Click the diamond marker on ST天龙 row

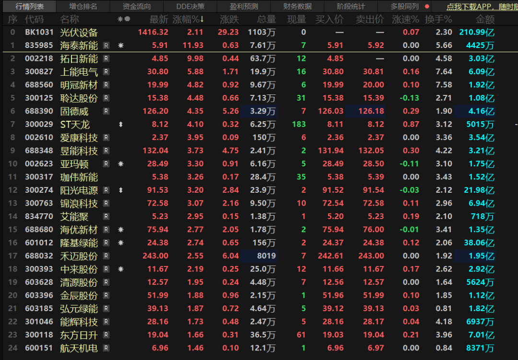pyautogui.click(x=120, y=125)
